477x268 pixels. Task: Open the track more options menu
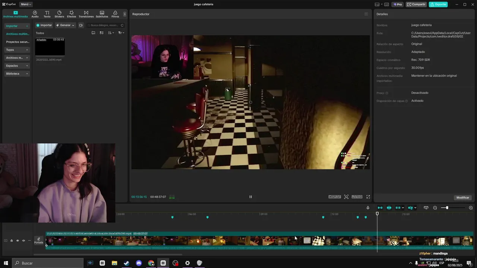point(29,241)
